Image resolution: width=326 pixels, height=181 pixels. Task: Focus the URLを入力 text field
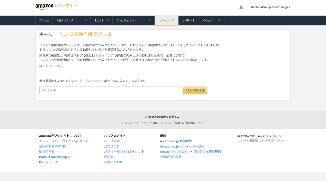111,90
